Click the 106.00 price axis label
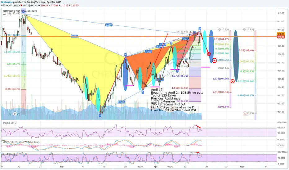 pos(281,71)
